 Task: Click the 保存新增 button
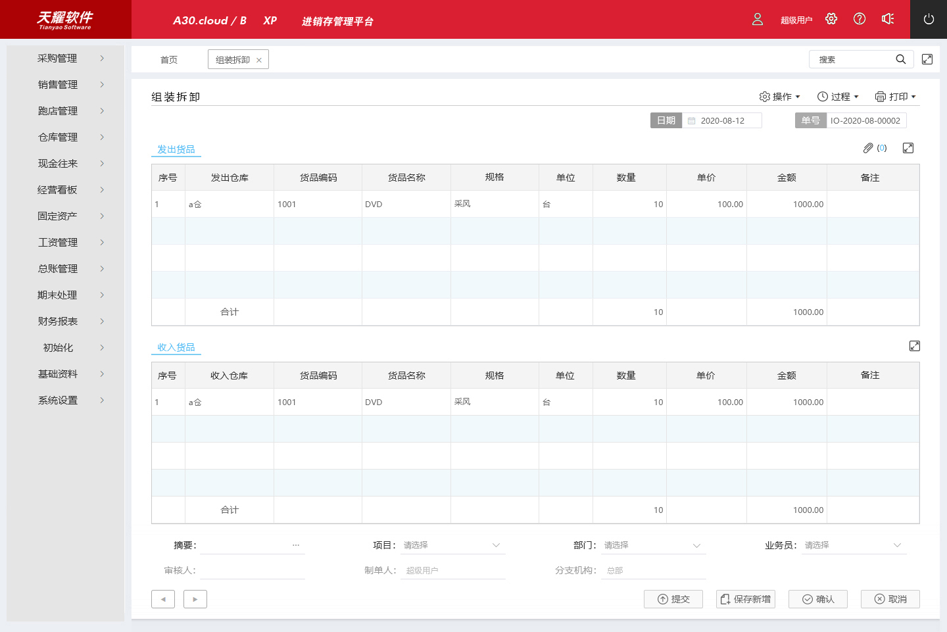(x=746, y=599)
